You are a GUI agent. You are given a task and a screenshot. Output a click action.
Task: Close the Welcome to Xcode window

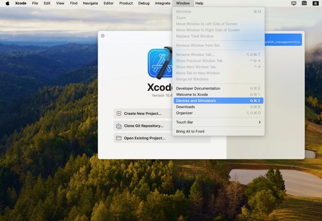[103, 36]
